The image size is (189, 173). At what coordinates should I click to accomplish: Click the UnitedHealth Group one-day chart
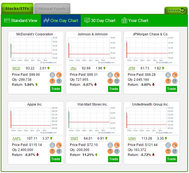tap(150, 120)
